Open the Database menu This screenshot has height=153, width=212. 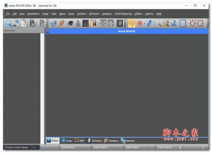click(107, 14)
